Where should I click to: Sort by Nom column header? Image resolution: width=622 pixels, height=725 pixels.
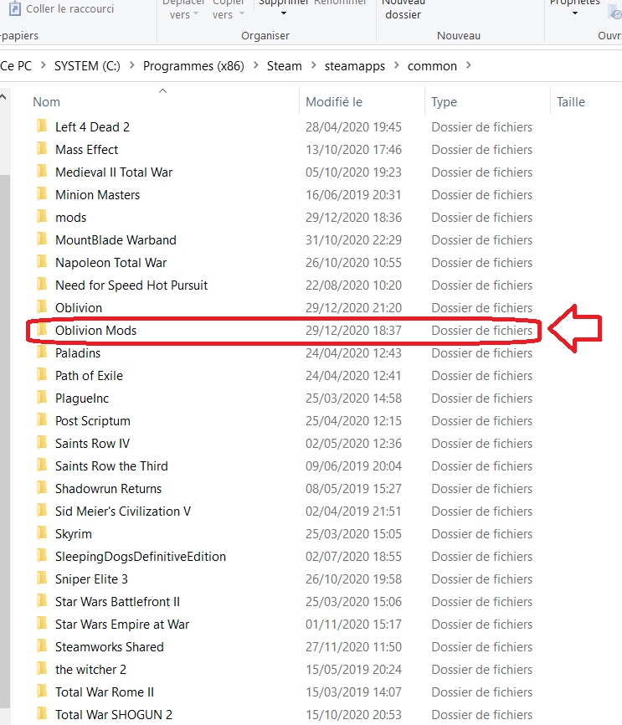46,102
